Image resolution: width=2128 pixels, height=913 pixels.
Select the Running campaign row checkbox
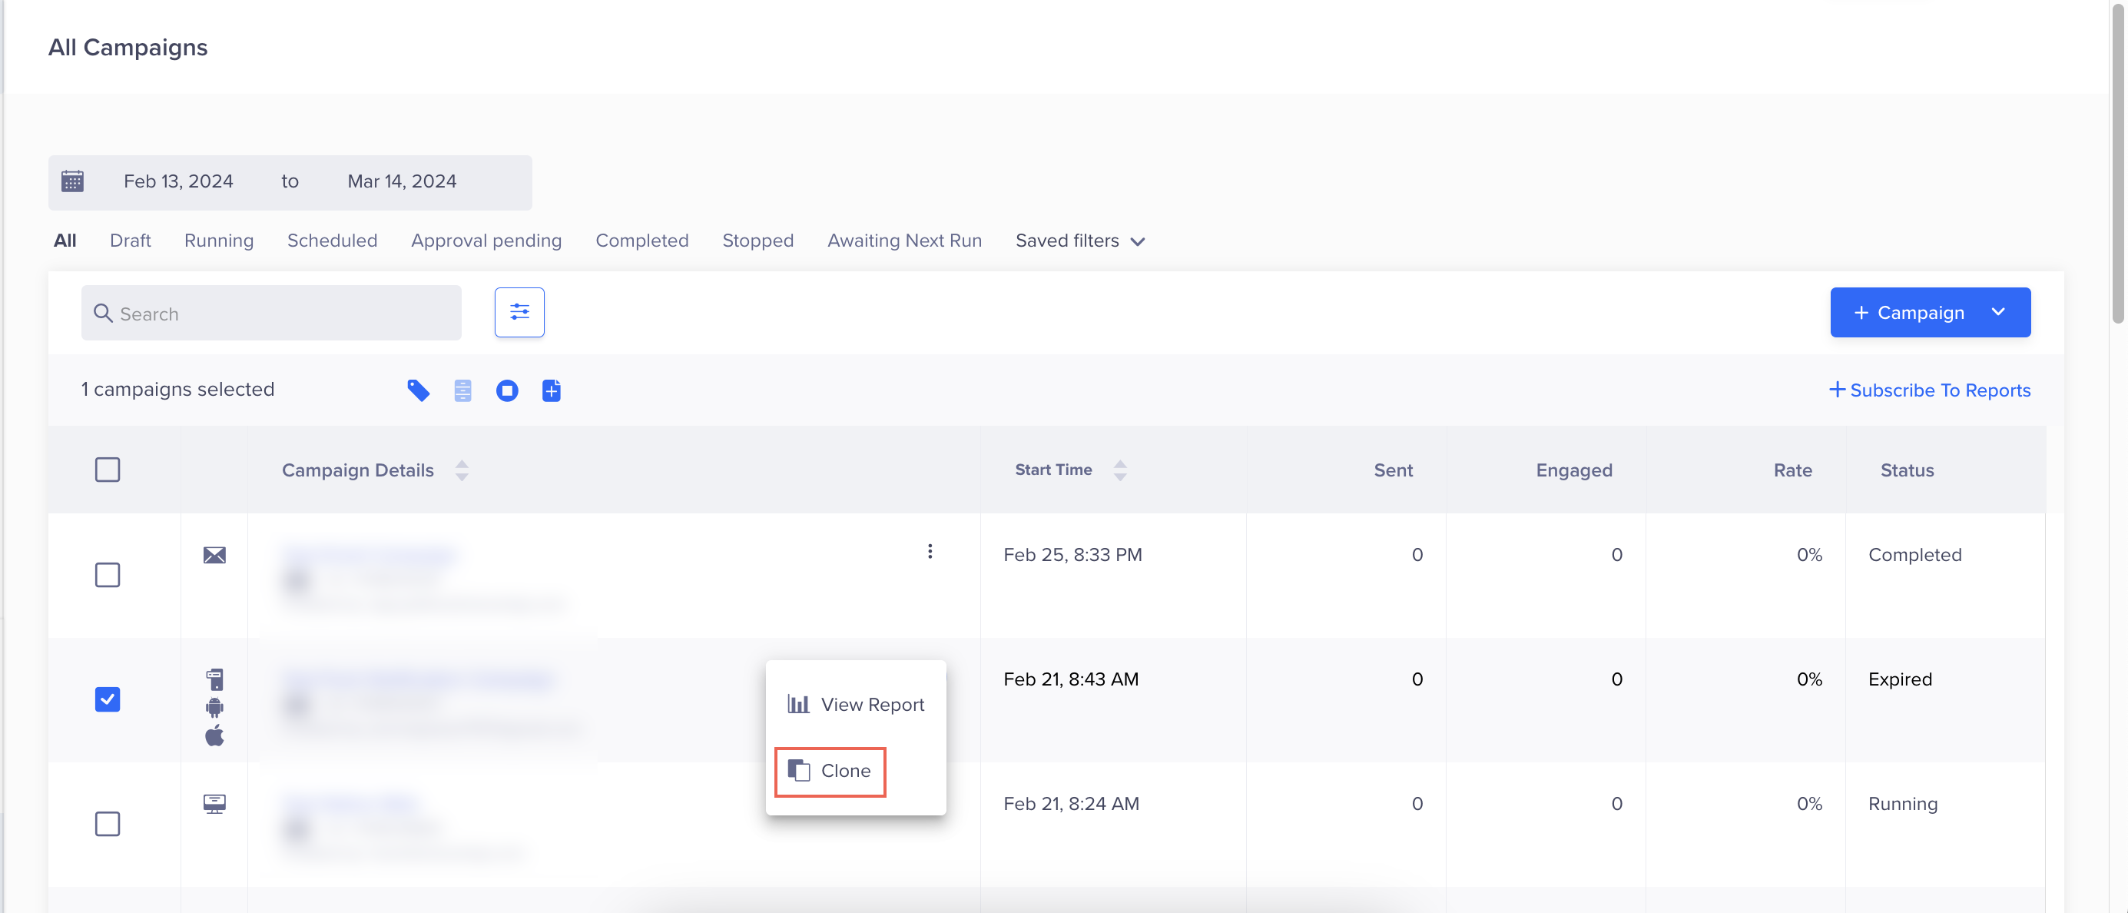coord(108,823)
